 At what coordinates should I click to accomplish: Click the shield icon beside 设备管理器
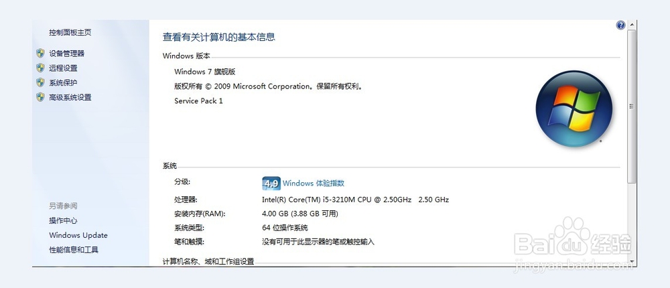[x=40, y=53]
